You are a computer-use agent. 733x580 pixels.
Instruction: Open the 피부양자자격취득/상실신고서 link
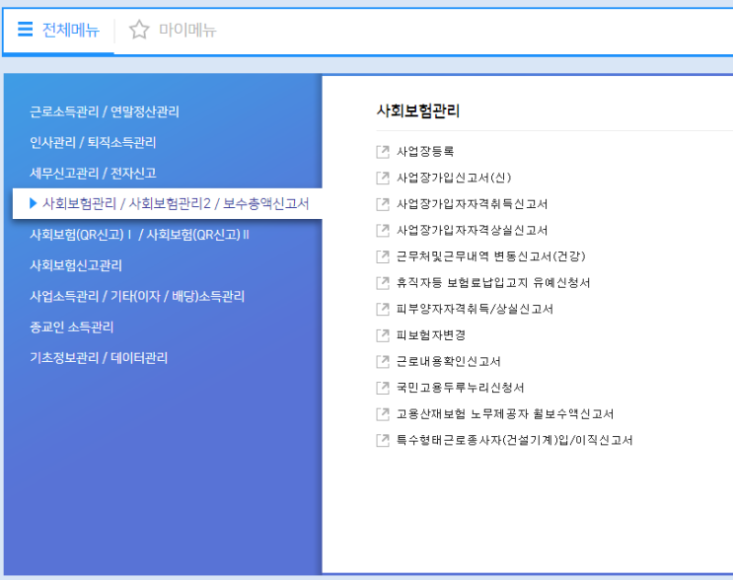[475, 309]
